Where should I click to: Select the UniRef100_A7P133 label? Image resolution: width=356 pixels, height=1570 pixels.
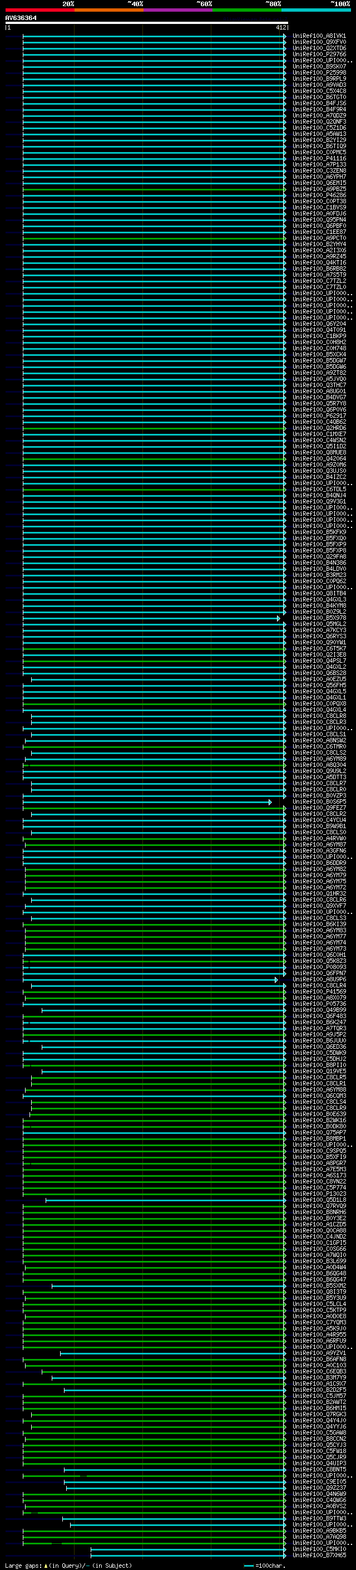319,164
